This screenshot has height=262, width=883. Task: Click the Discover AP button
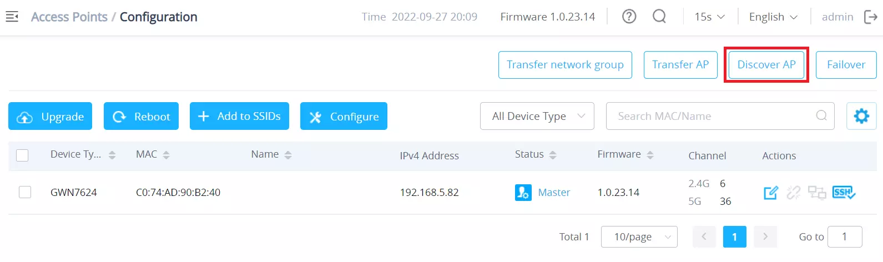pos(766,65)
